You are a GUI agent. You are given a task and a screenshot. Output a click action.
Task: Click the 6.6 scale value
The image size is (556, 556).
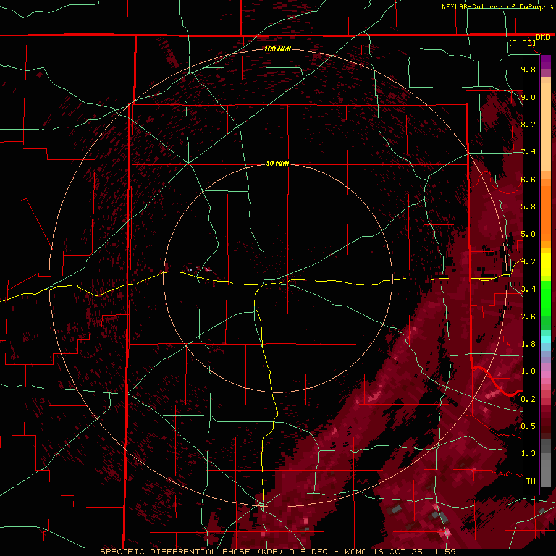tap(528, 179)
